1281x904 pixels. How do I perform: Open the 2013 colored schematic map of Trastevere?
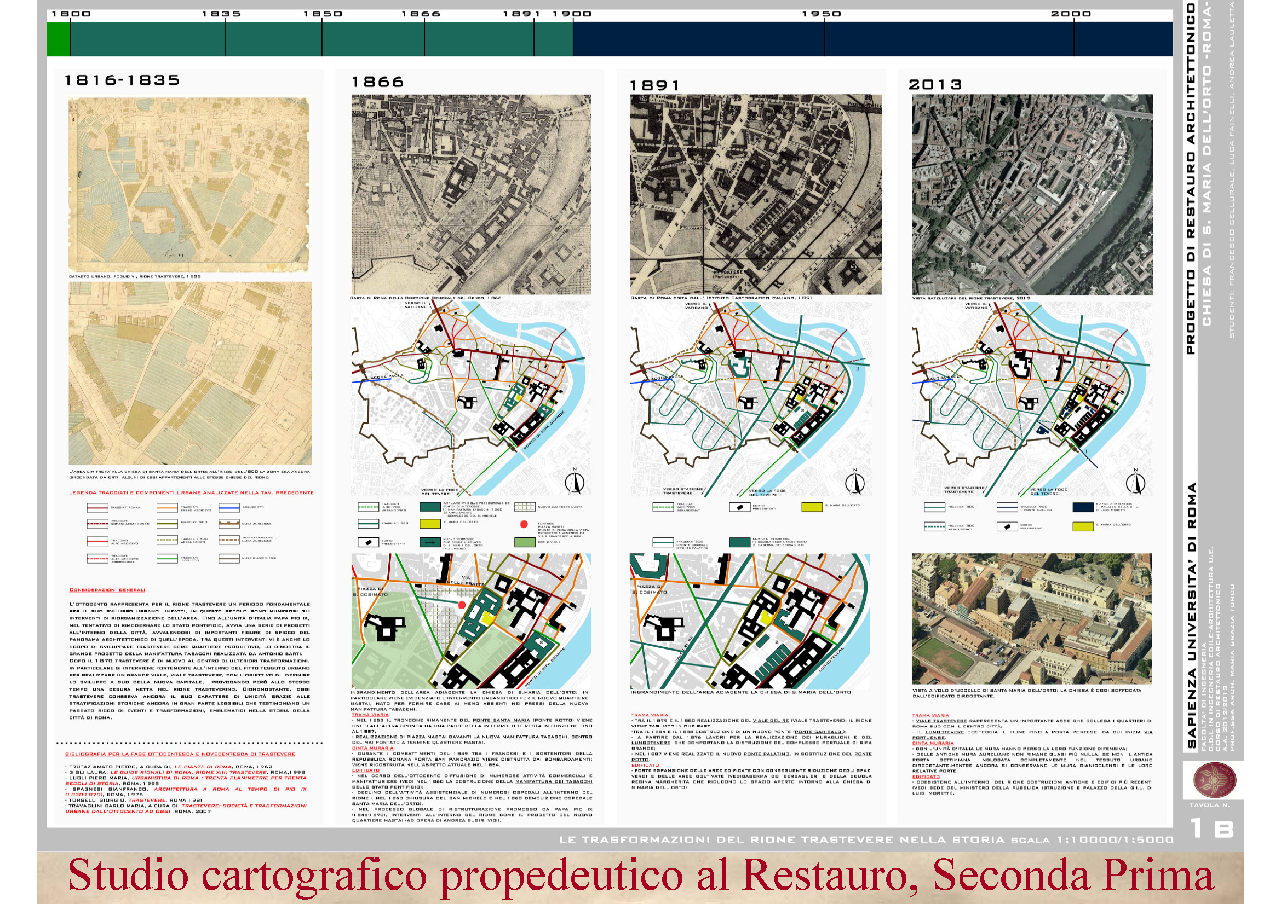pyautogui.click(x=1032, y=399)
